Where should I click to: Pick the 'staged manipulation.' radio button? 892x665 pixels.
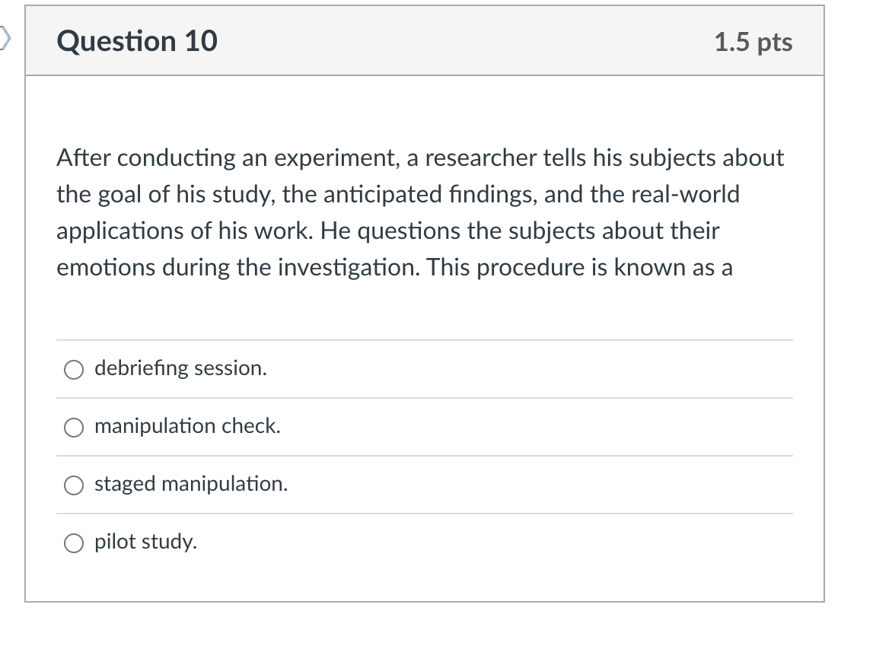[x=73, y=485]
